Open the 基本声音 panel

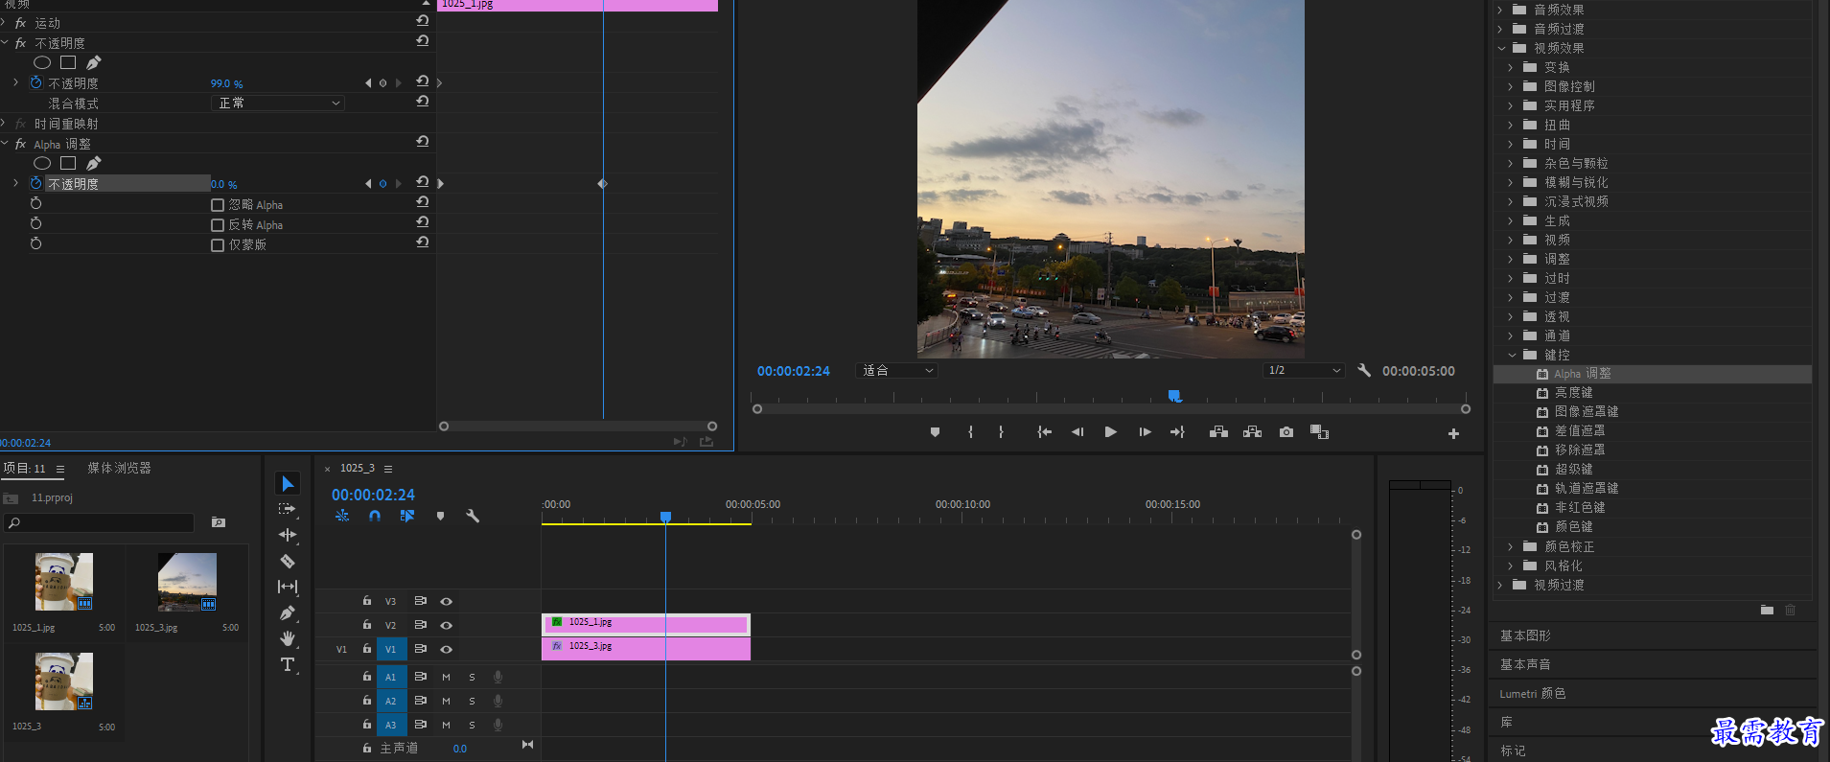click(x=1525, y=664)
